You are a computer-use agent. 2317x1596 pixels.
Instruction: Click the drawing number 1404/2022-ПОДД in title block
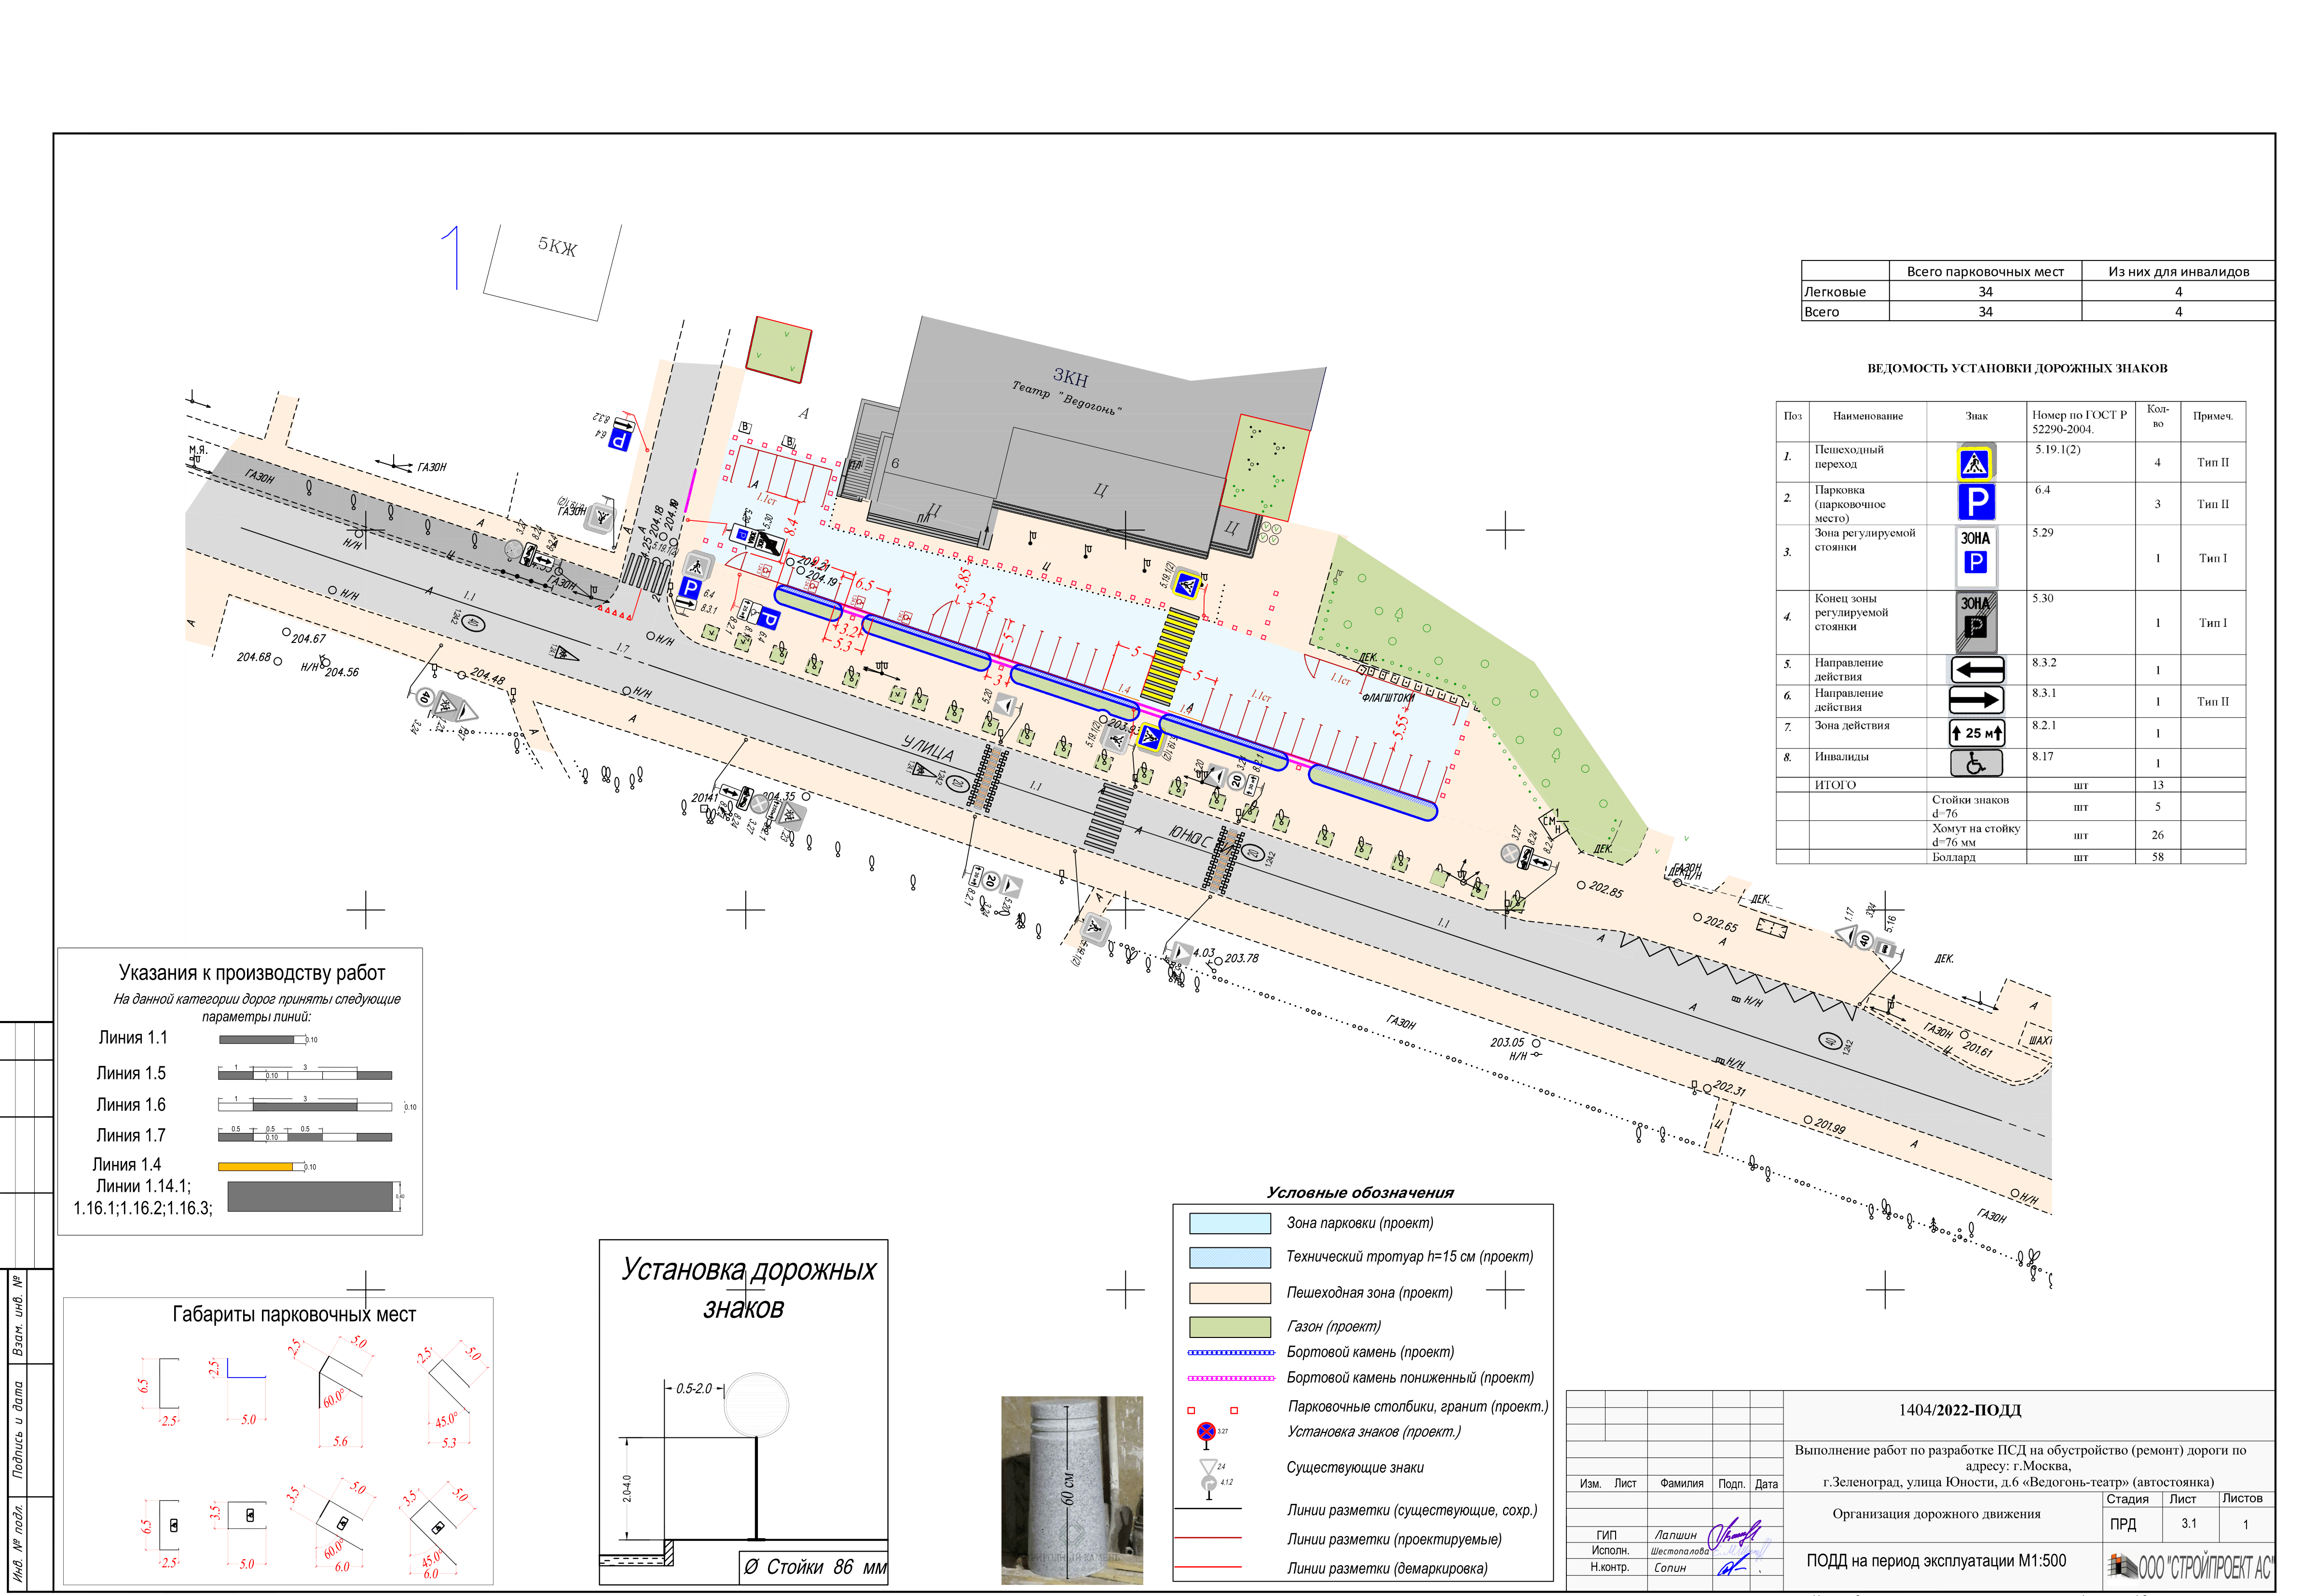point(1959,1410)
